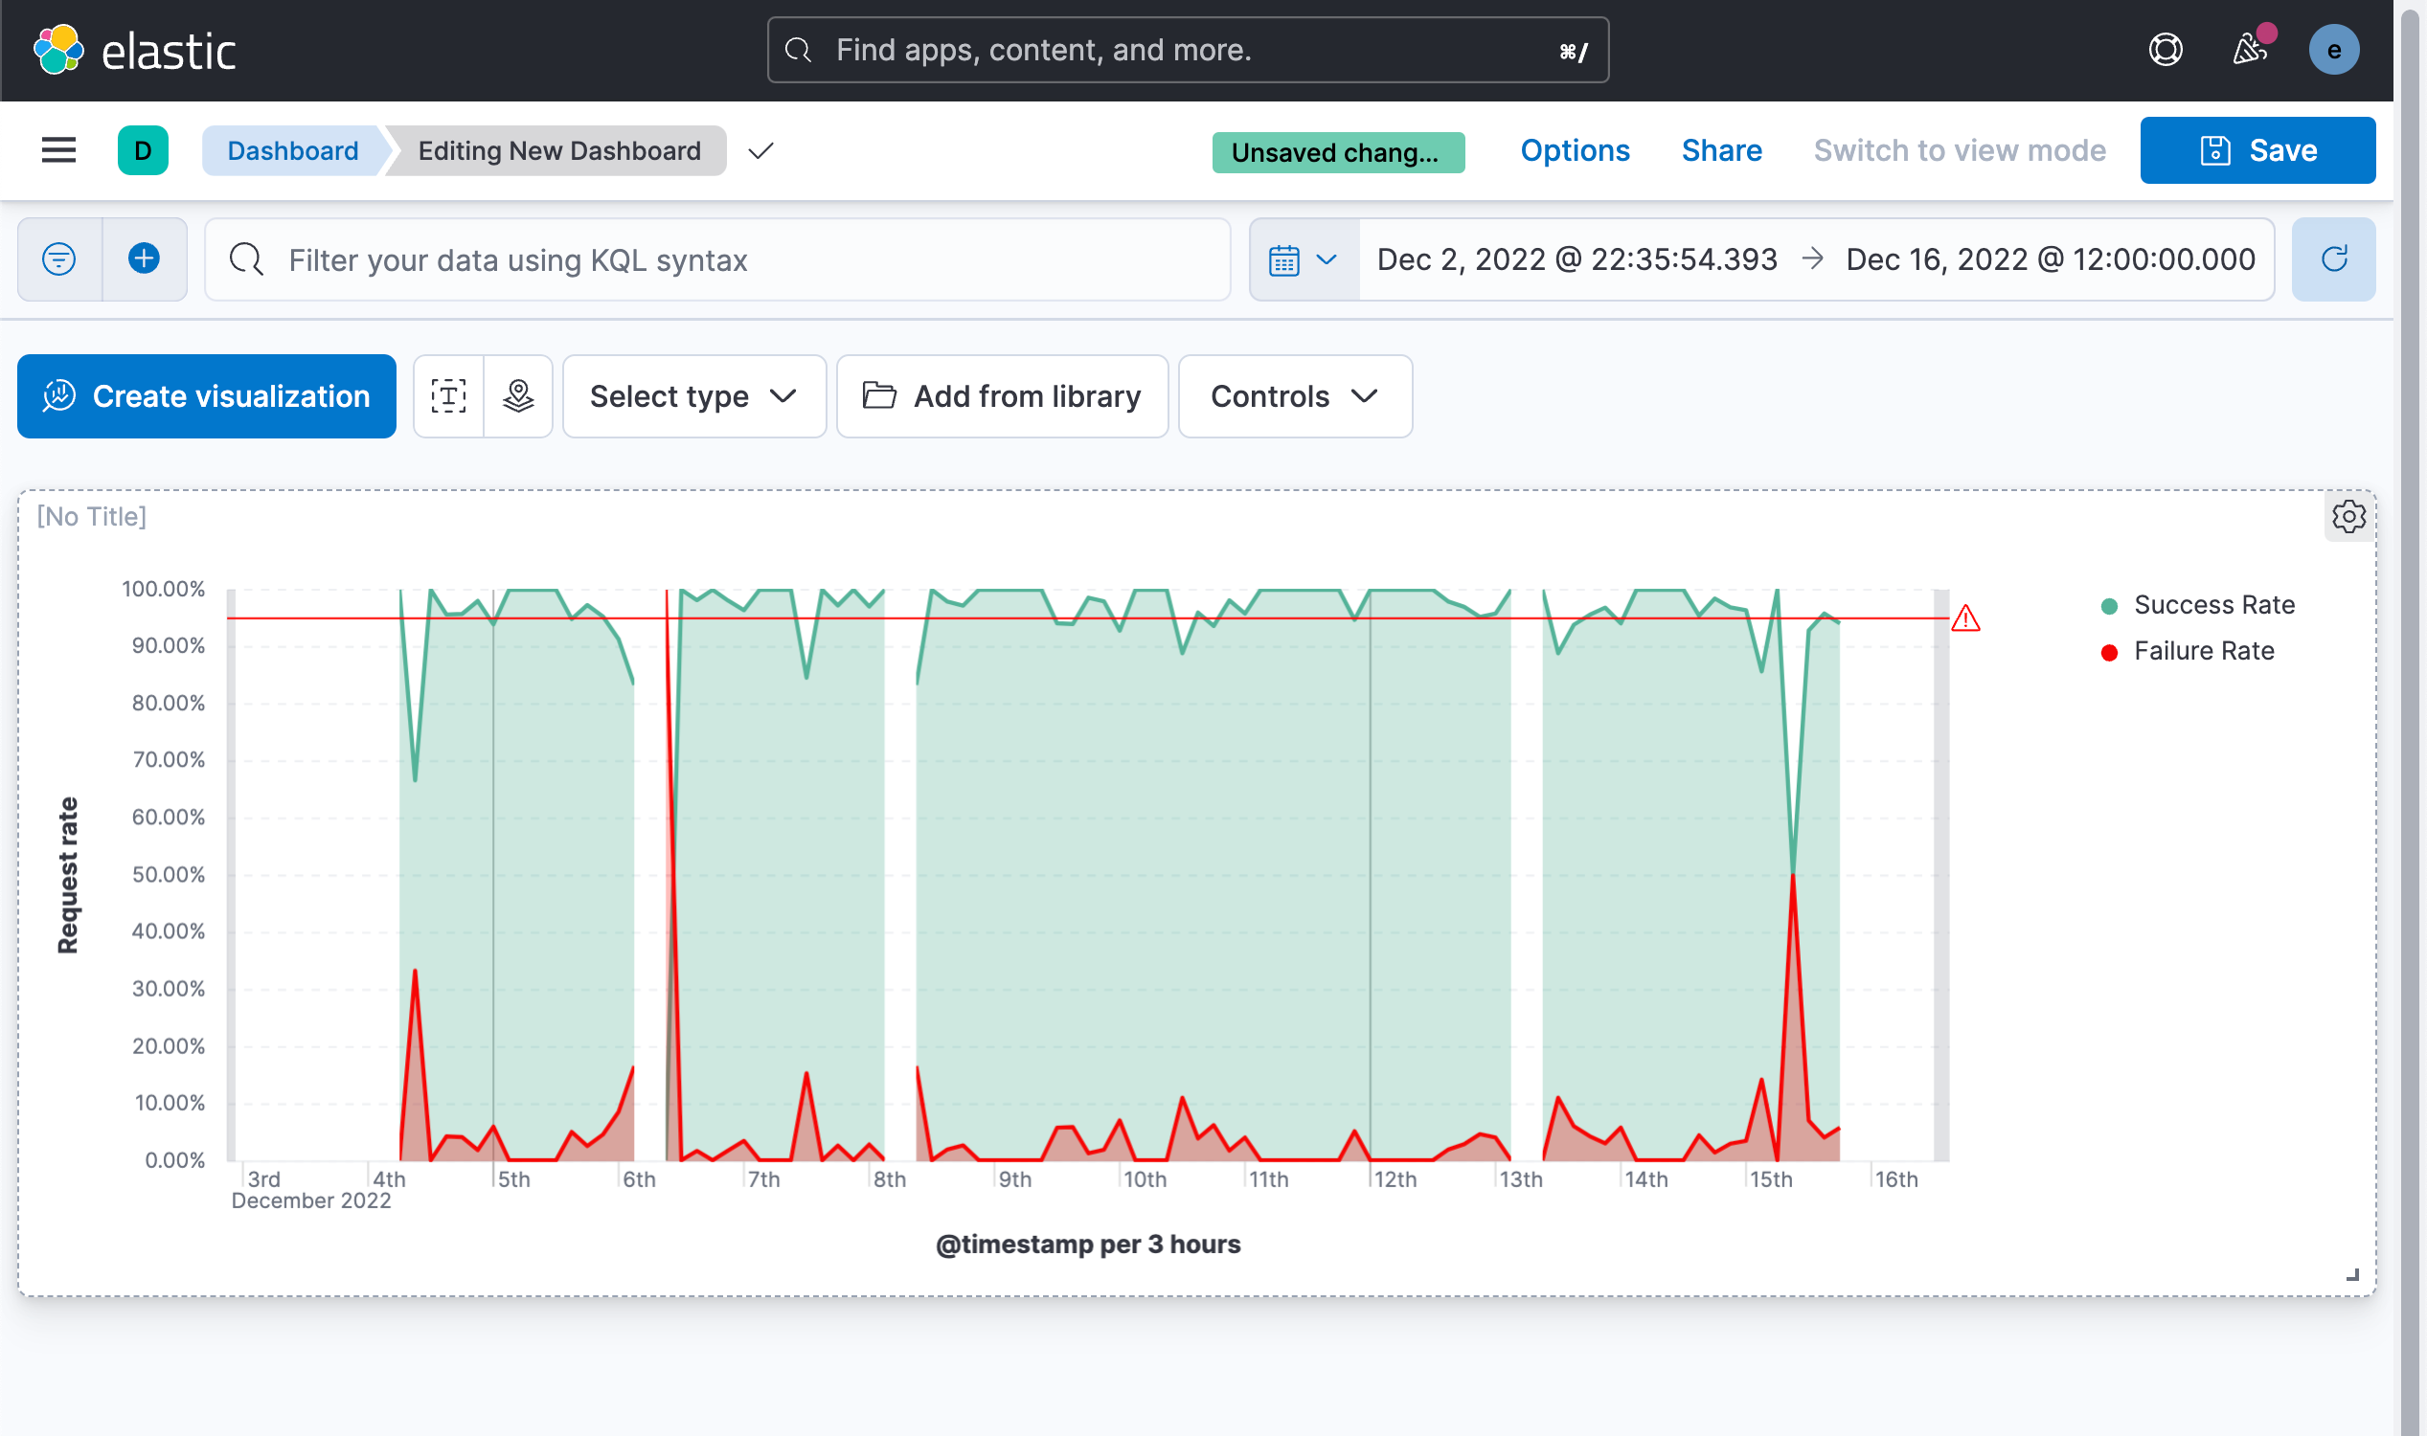Image resolution: width=2427 pixels, height=1436 pixels.
Task: Click the Options menu item
Action: point(1576,150)
